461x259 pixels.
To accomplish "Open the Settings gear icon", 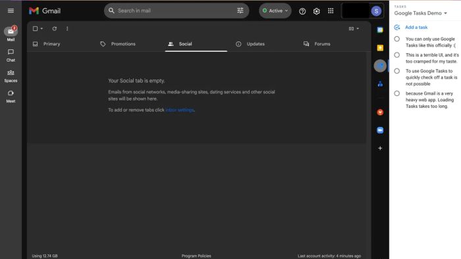I will [316, 11].
